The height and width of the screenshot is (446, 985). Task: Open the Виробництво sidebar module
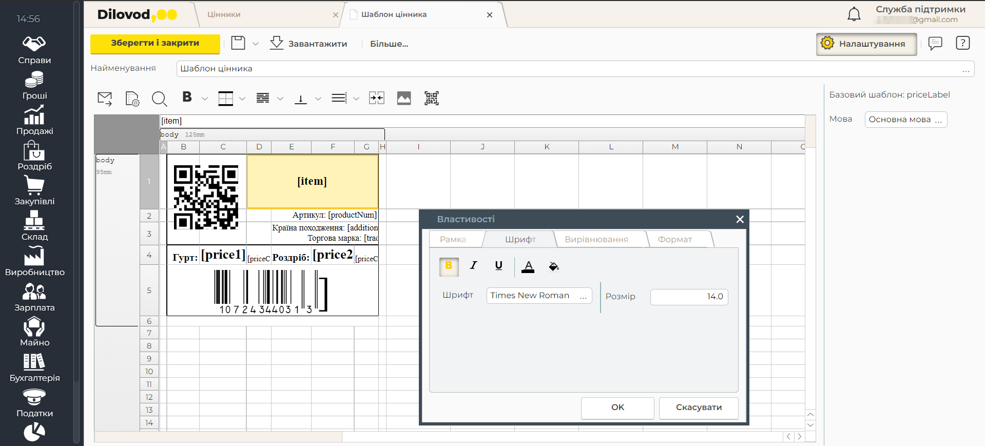pos(34,261)
